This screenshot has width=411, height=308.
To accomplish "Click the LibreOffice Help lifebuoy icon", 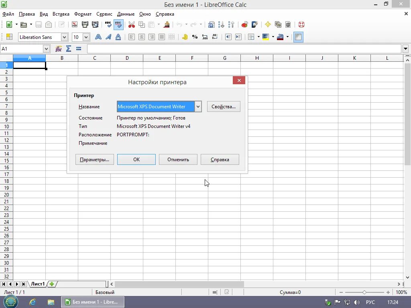I will [301, 24].
